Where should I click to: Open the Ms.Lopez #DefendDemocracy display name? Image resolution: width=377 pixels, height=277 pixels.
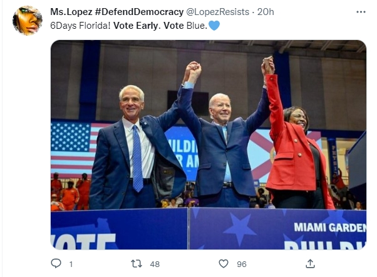pos(116,12)
